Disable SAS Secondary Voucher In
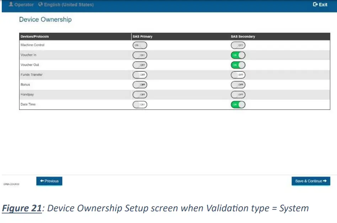 click(x=238, y=55)
